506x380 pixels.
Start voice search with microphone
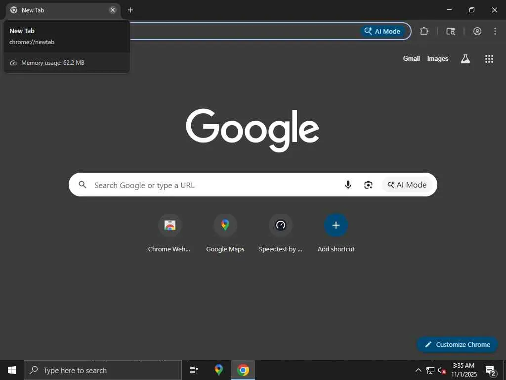pos(348,185)
